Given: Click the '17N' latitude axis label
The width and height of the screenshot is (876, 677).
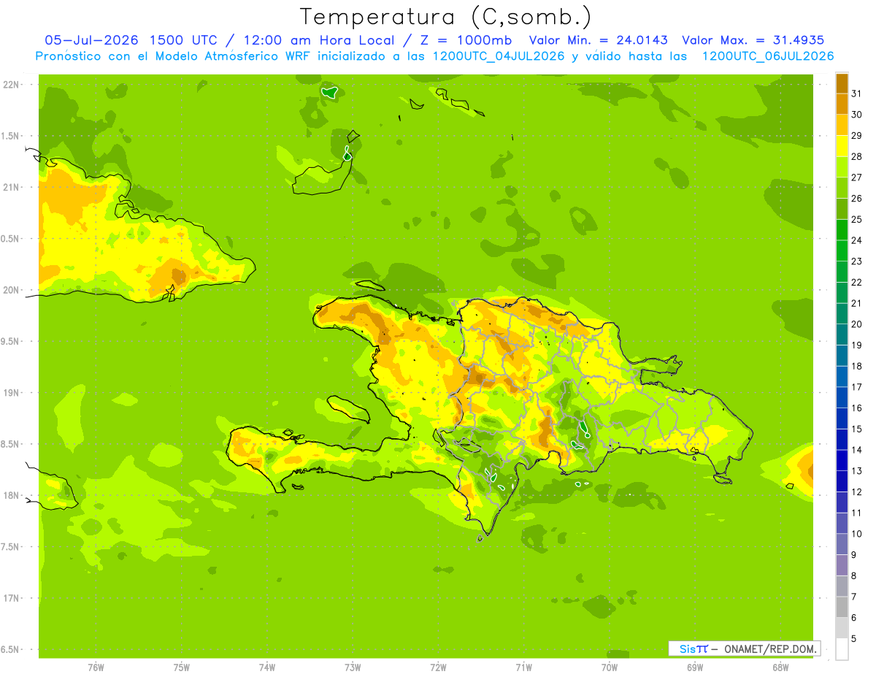Looking at the screenshot, I should click(12, 598).
